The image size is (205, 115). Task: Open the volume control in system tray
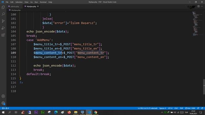[x=175, y=112]
